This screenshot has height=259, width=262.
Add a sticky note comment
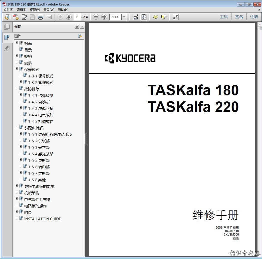(x=156, y=17)
